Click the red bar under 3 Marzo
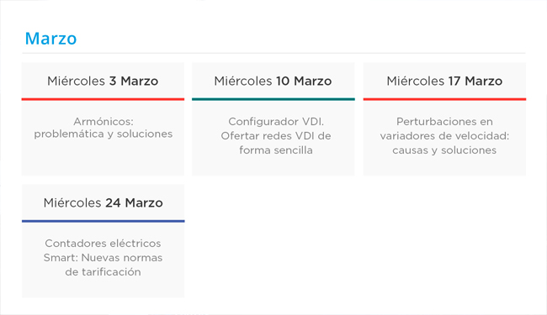547x315 pixels. (x=103, y=99)
